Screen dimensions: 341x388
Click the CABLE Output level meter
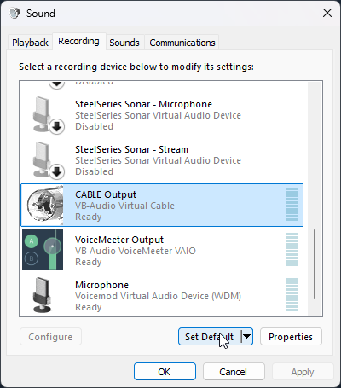[x=292, y=204]
